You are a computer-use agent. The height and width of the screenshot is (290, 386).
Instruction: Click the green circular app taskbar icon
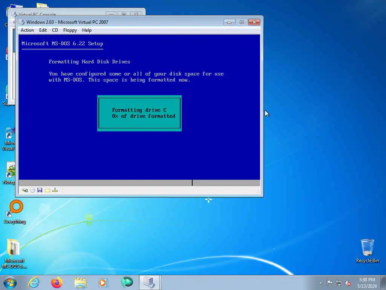pos(127,282)
